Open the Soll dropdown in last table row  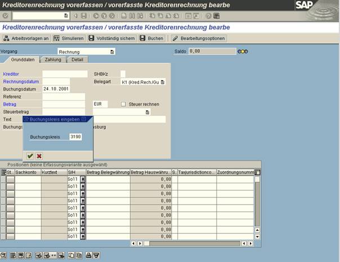[83, 237]
